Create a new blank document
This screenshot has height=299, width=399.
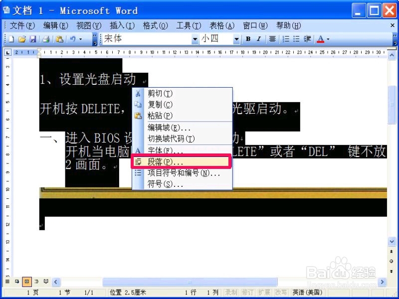click(11, 39)
